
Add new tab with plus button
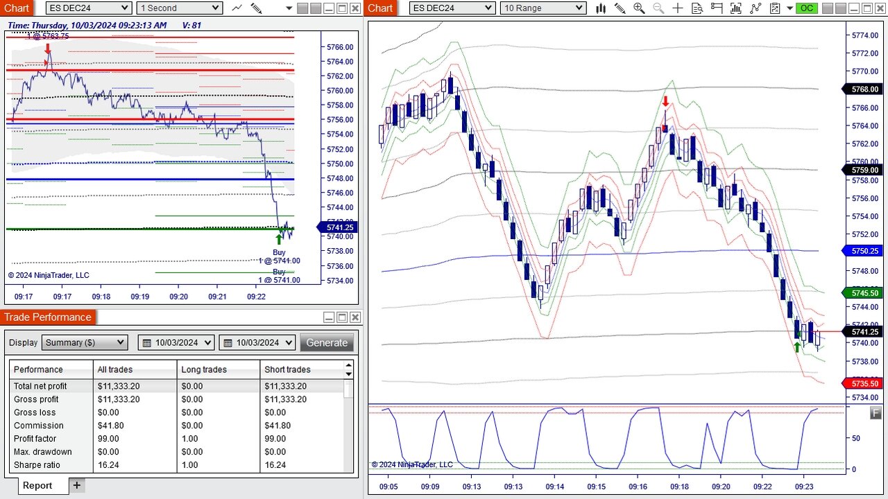76,485
